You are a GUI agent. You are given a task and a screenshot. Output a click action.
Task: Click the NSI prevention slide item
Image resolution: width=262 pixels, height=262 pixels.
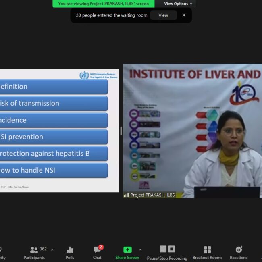[53, 137]
